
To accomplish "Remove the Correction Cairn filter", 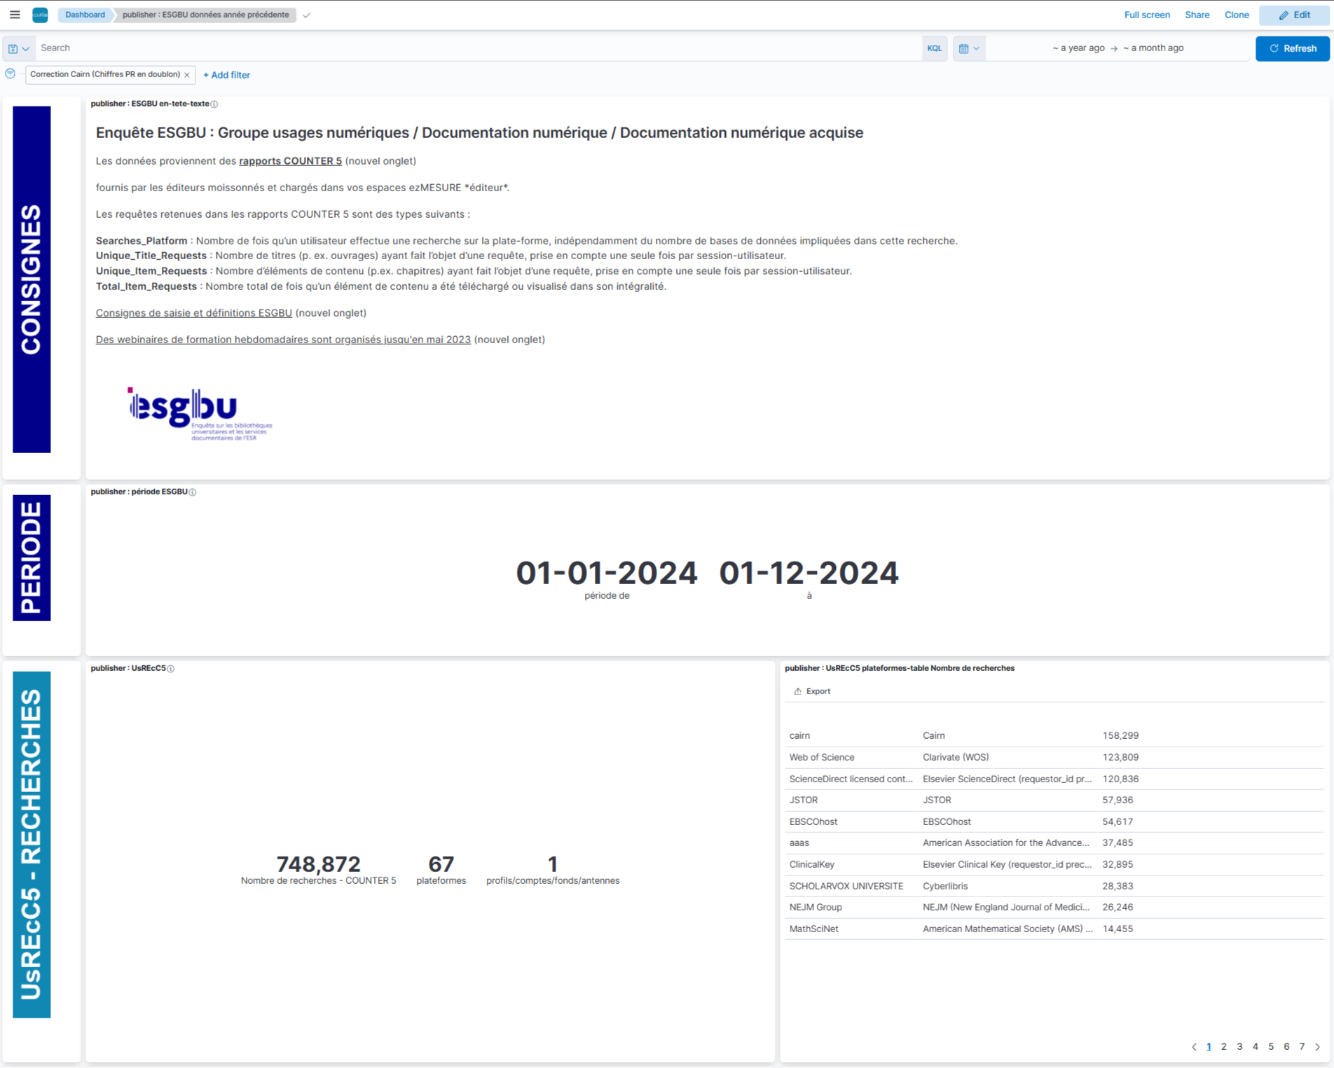I will click(x=187, y=75).
